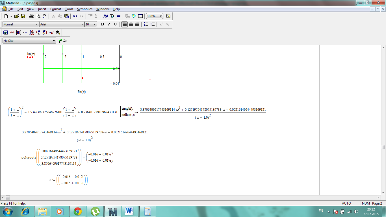The width and height of the screenshot is (386, 217).
Task: Open the Insert menu
Action: tap(42, 9)
